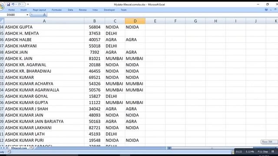Open the Undo history dropdown arrow

(x=16, y=4)
